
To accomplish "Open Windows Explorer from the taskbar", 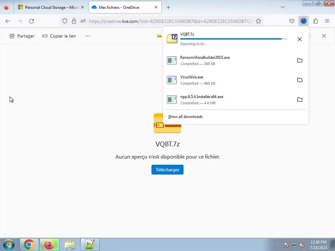I will (70, 244).
